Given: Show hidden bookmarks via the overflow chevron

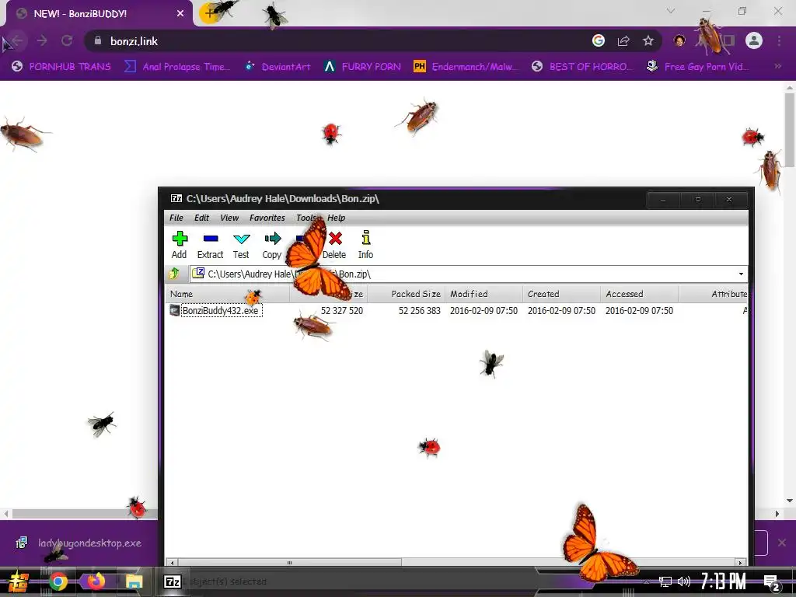Looking at the screenshot, I should pos(777,67).
